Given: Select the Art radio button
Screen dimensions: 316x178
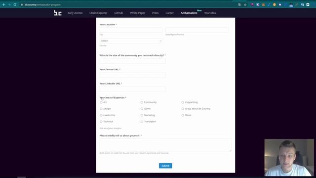Looking at the screenshot, I should click(101, 102).
